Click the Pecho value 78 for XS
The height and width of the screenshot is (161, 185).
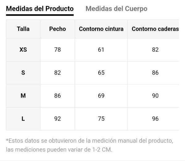57,49
